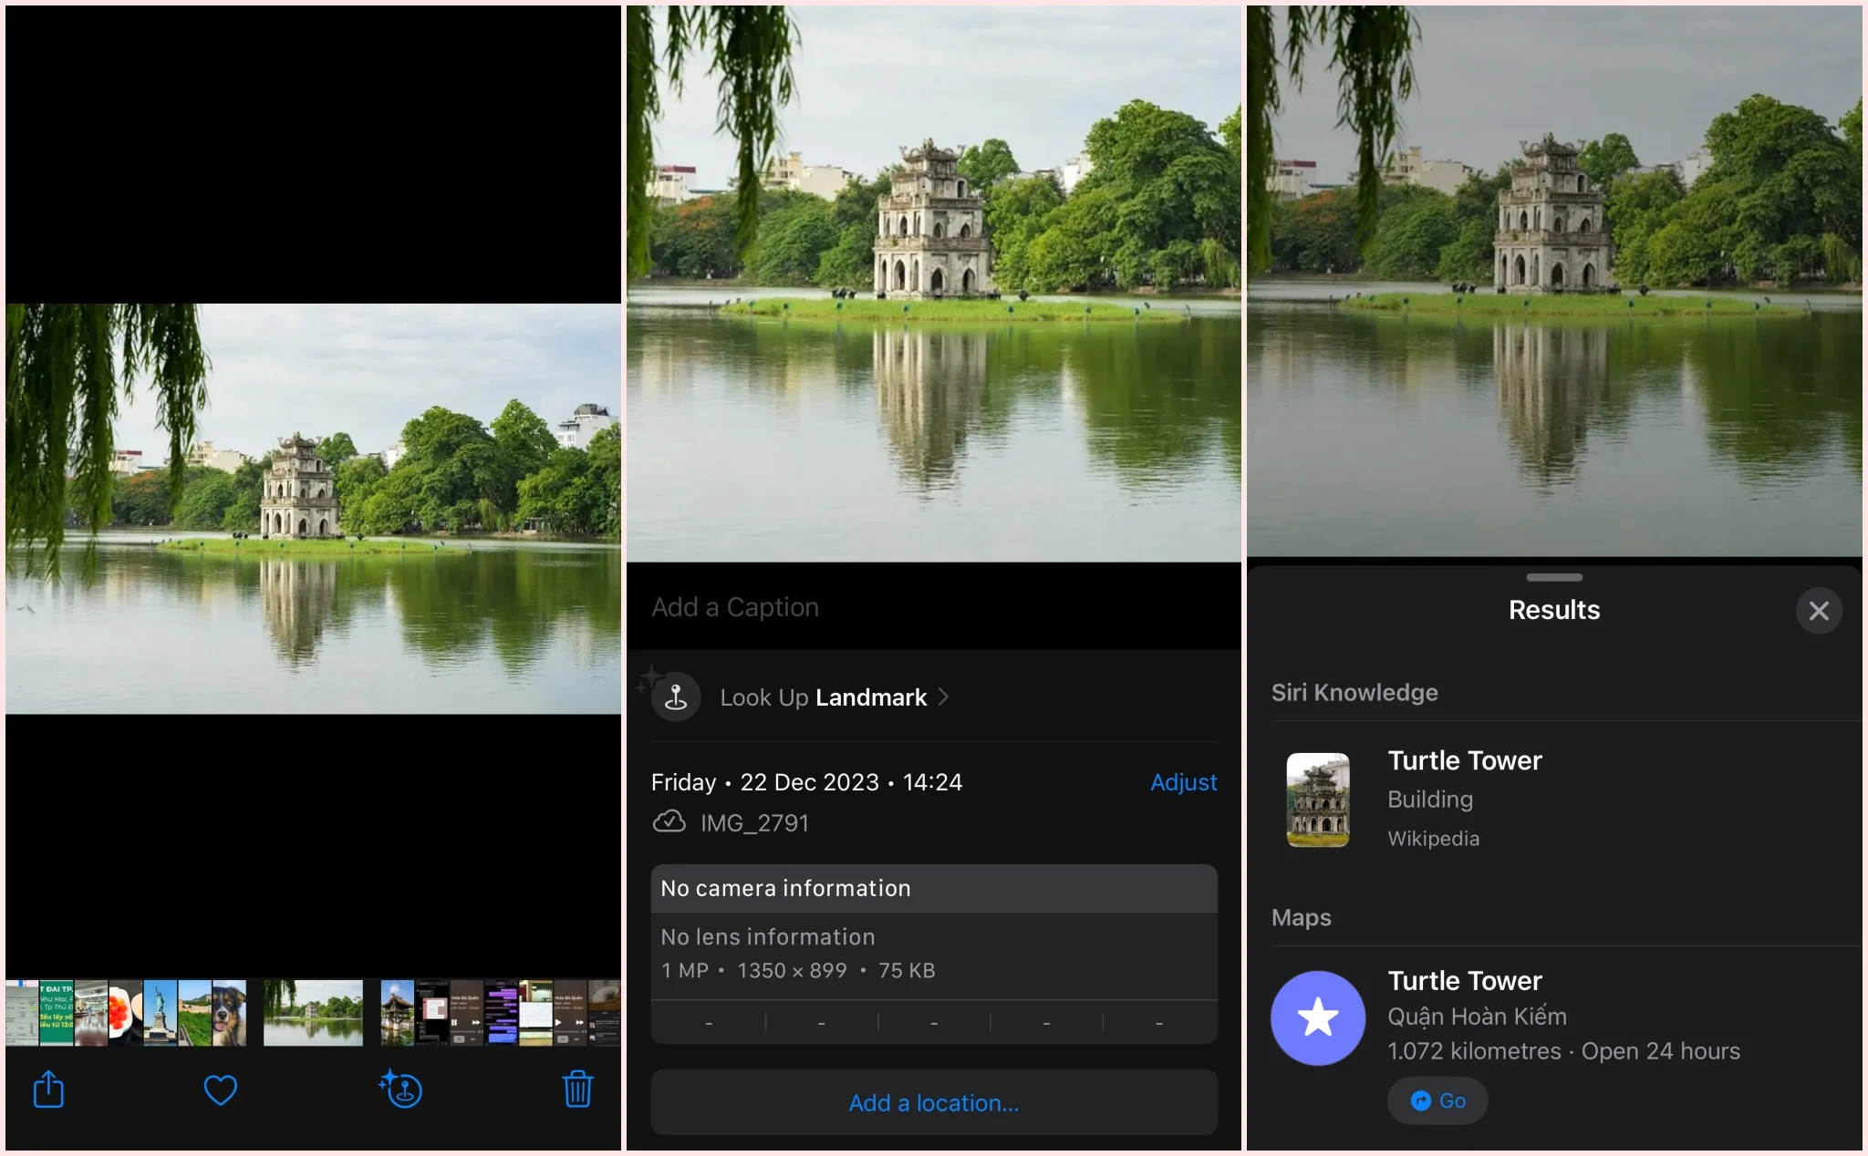Tap the landmark pin icon beside Look Up
1868x1156 pixels.
[x=676, y=697]
